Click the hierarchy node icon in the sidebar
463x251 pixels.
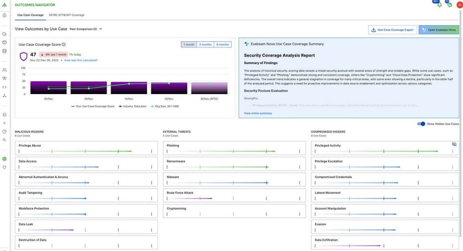[4, 96]
